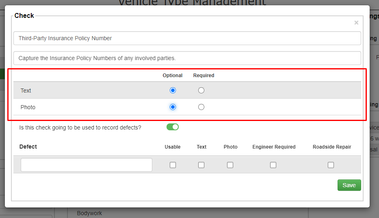Tick the defect Photo checkbox
379x218 pixels.
(230, 165)
